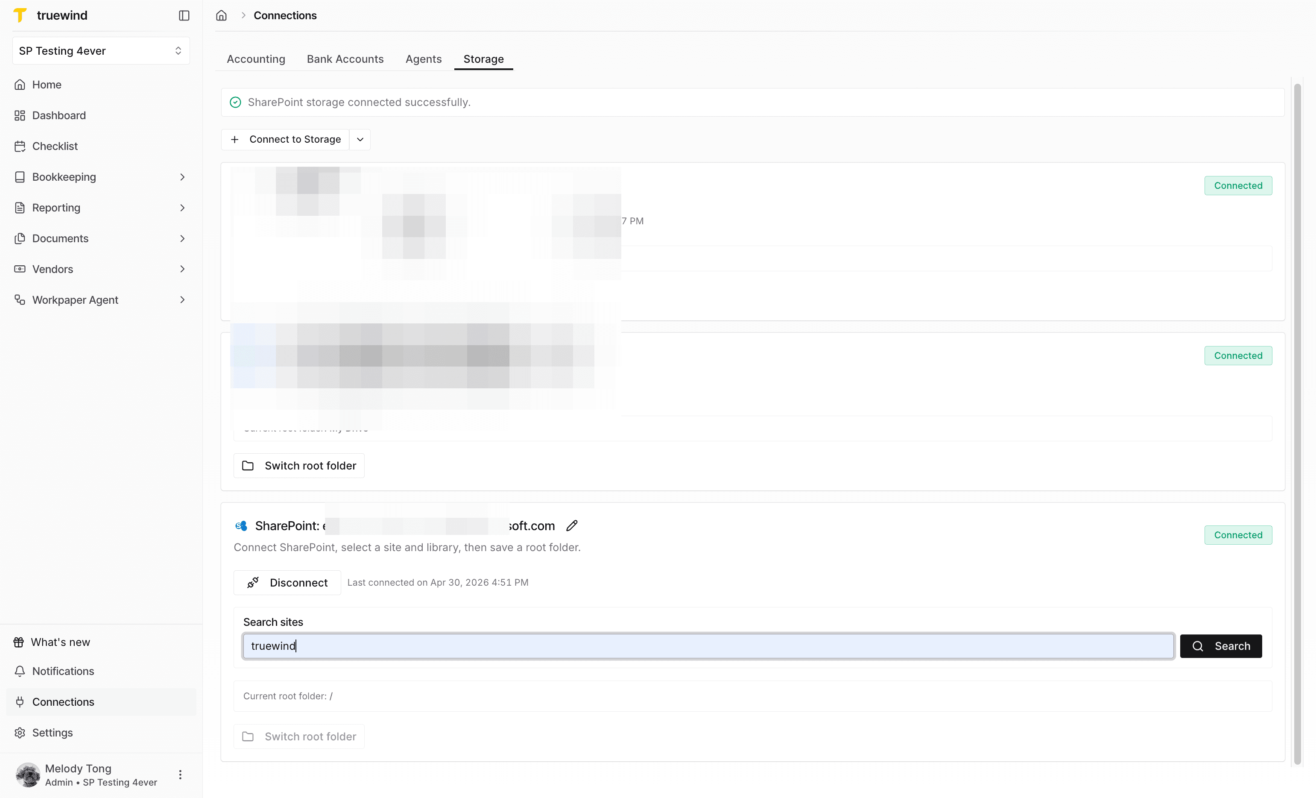Screen dimensions: 1316x798
Task: Go to Home in the sidebar
Action: pyautogui.click(x=47, y=85)
